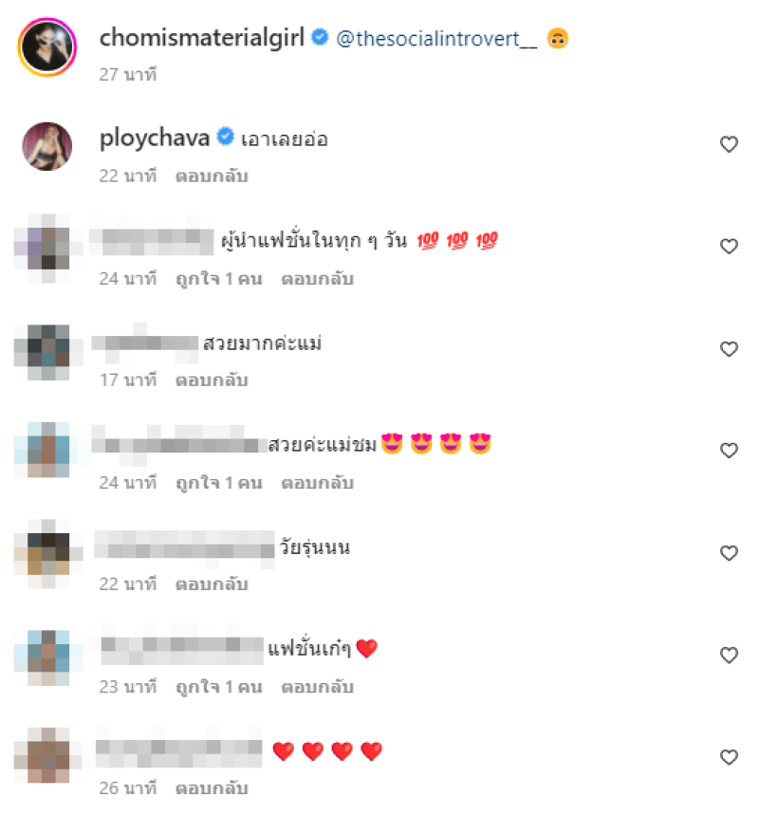Open the ploychava username link
Viewport: 759px width, 815px height.
pyautogui.click(x=155, y=139)
